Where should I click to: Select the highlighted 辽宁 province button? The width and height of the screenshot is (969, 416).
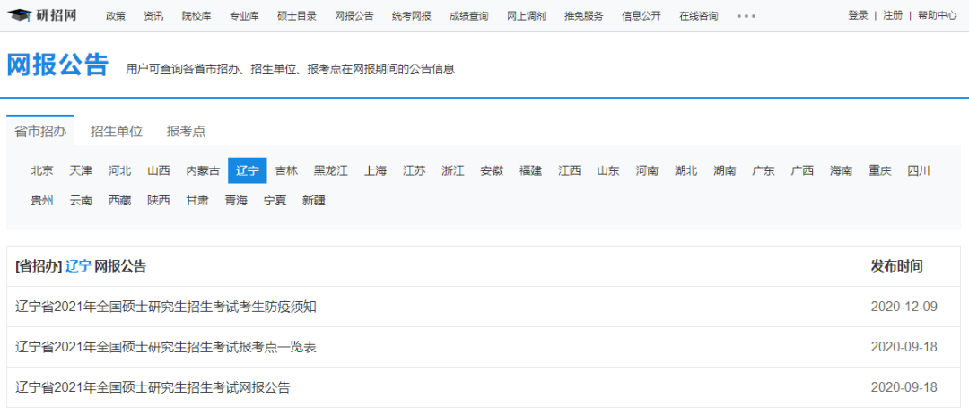point(248,171)
